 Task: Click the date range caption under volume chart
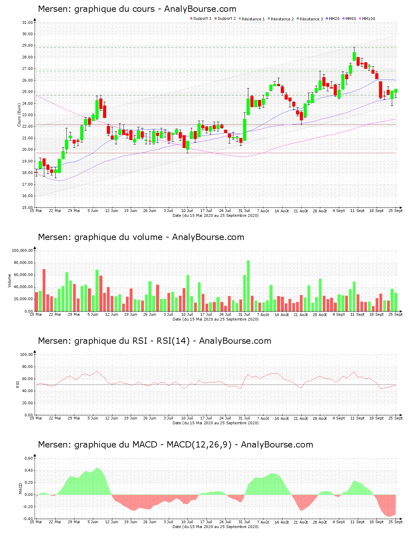click(x=215, y=319)
